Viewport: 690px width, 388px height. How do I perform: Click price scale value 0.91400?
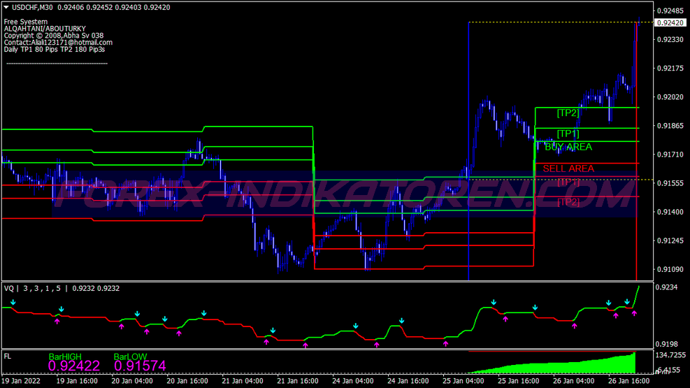point(670,212)
